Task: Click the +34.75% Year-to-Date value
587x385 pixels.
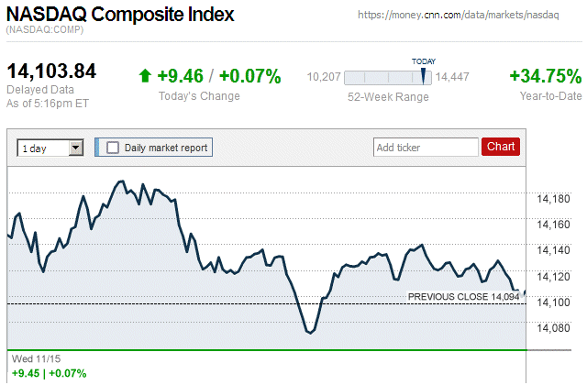Action: coord(545,76)
